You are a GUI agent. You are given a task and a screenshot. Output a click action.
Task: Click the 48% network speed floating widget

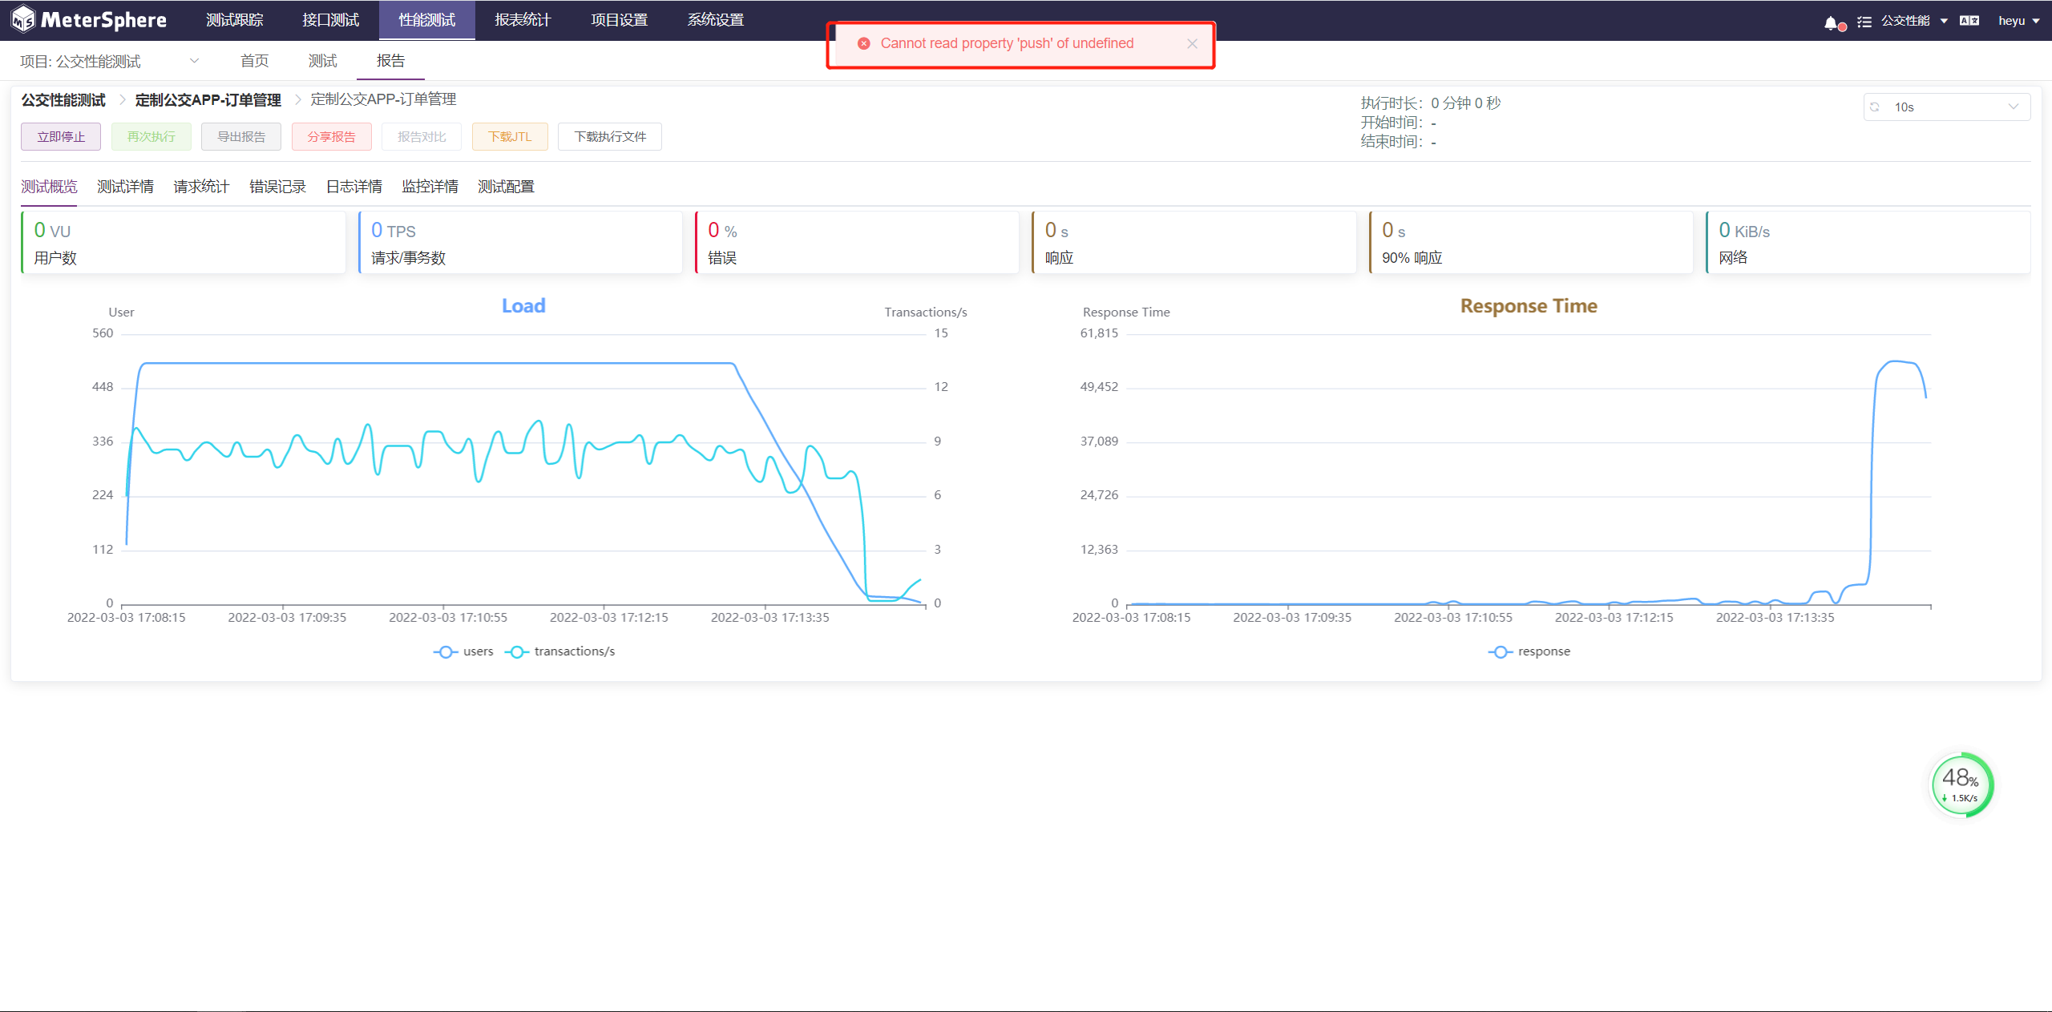tap(1961, 785)
